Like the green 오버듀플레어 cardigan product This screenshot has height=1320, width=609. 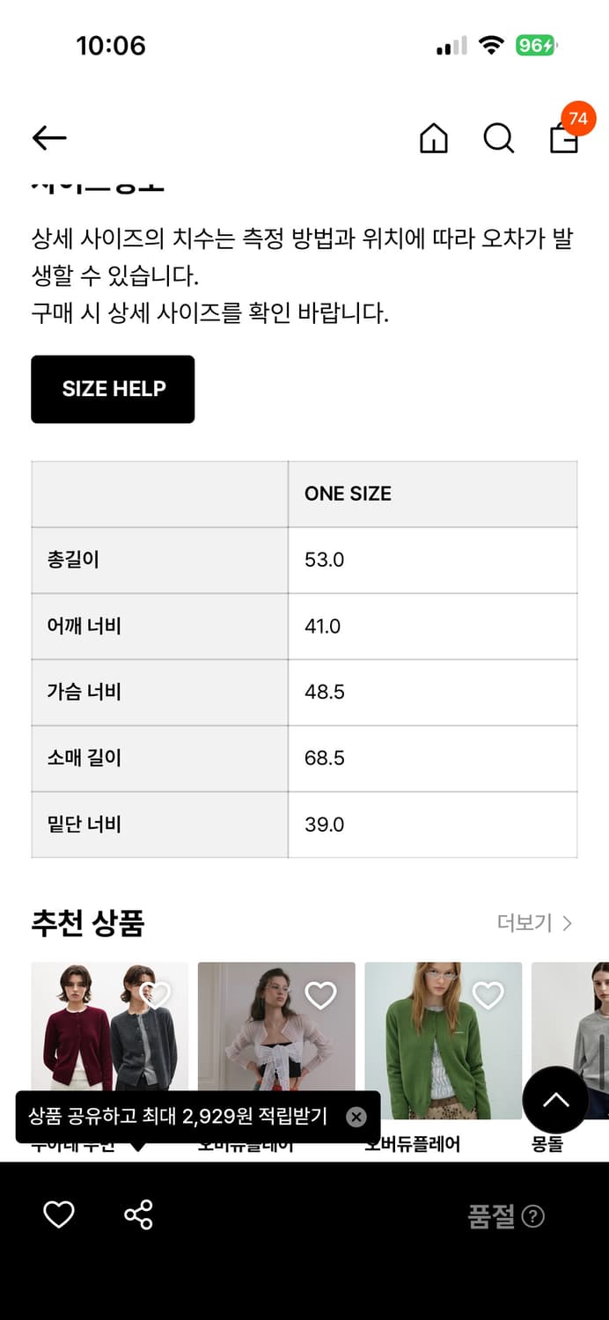point(489,996)
